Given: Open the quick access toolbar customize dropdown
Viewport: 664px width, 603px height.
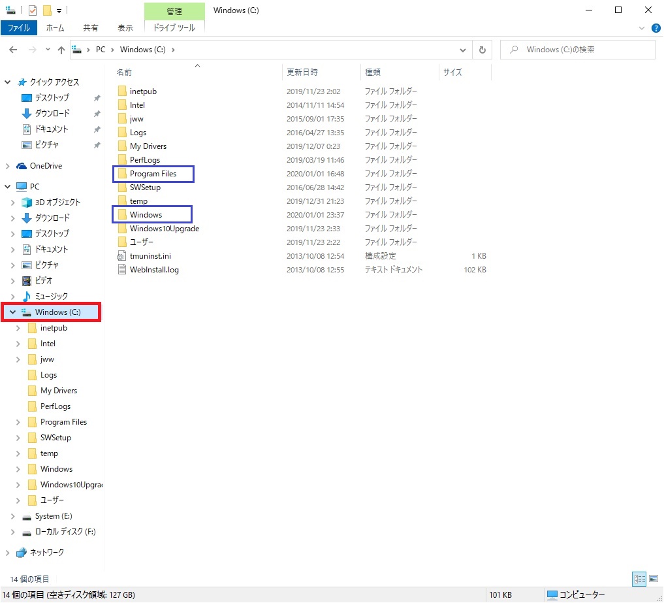Looking at the screenshot, I should tap(59, 10).
